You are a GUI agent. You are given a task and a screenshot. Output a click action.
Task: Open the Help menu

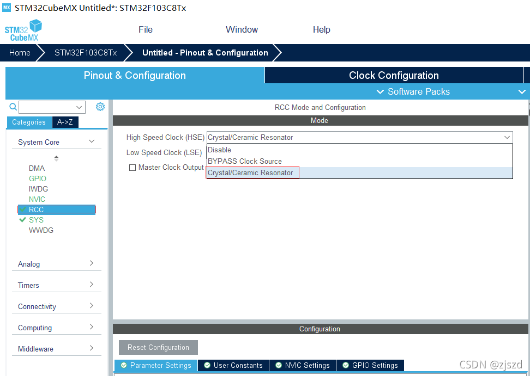(x=322, y=30)
